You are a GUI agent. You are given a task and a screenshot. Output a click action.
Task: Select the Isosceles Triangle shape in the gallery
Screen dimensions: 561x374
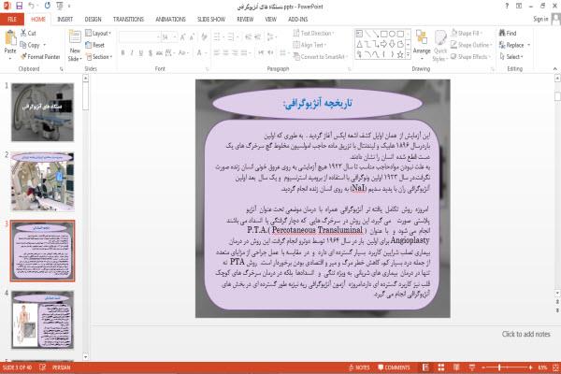coord(359,44)
